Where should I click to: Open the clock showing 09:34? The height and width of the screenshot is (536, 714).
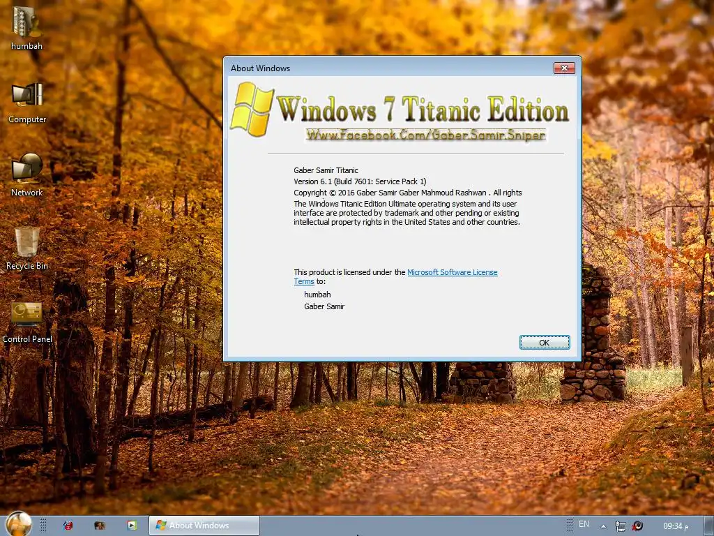pos(675,526)
